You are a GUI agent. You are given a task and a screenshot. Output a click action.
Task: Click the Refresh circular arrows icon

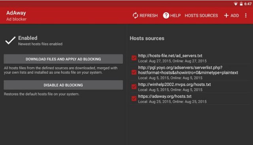(x=135, y=15)
